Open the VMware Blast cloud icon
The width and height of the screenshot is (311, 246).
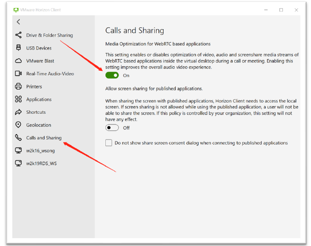(x=18, y=61)
